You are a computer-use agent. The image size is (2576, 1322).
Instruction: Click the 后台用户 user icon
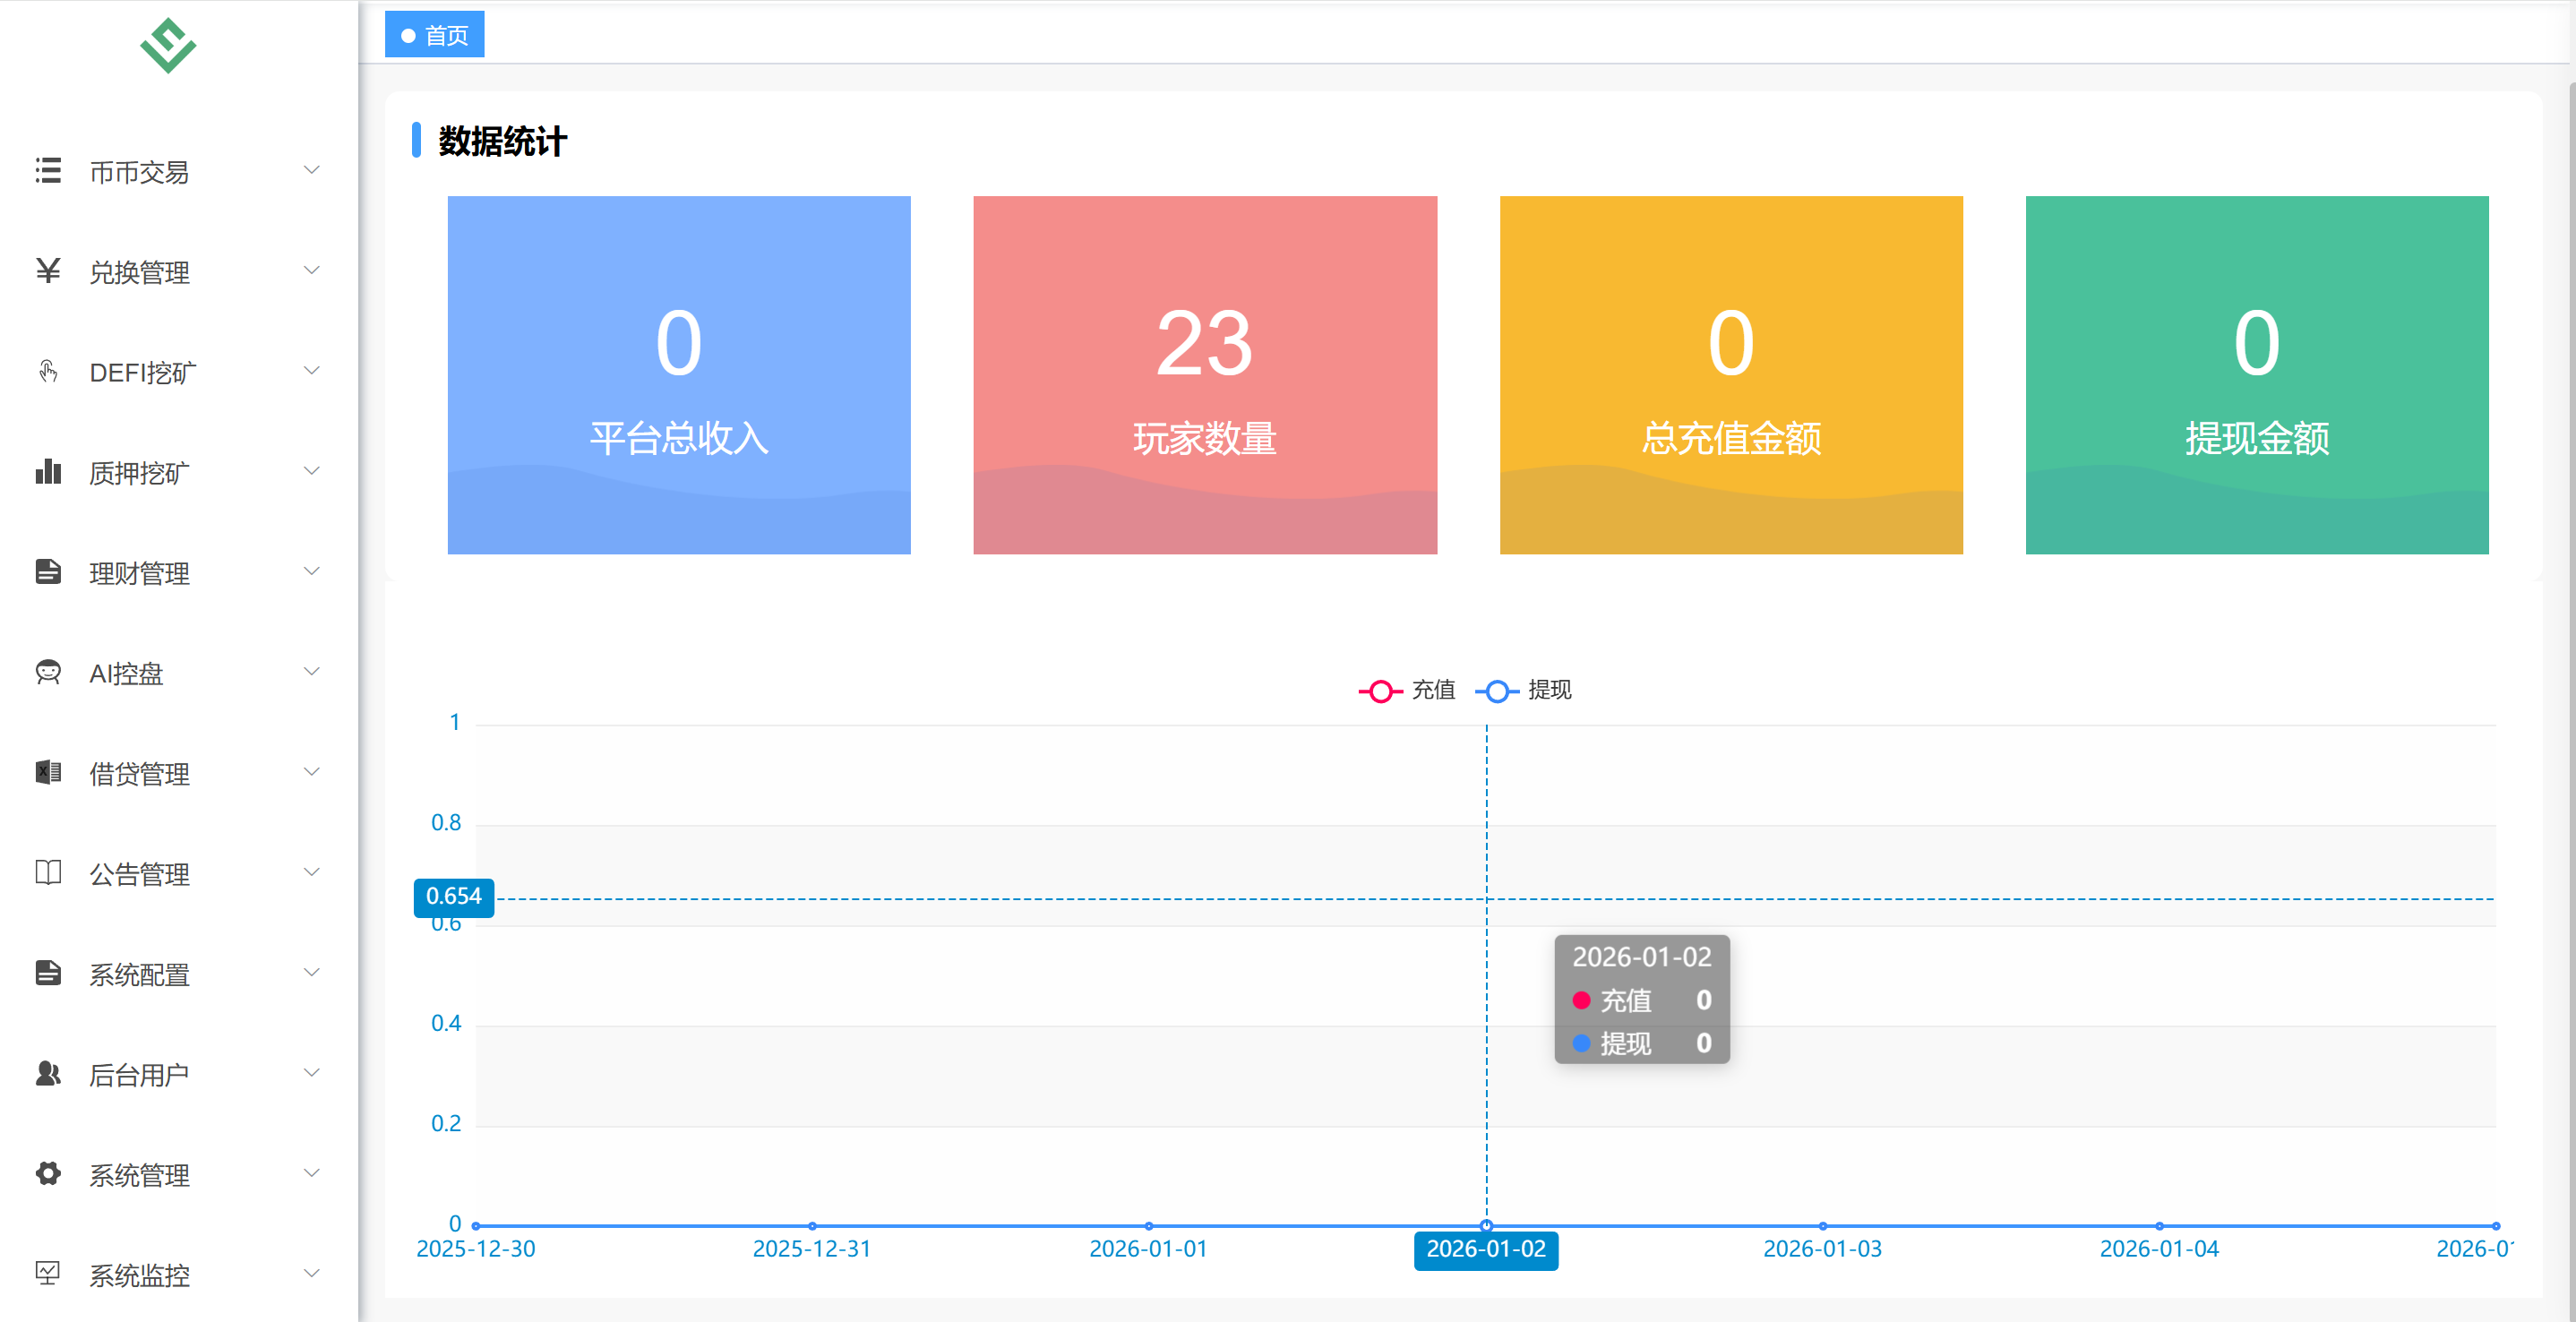(47, 1073)
